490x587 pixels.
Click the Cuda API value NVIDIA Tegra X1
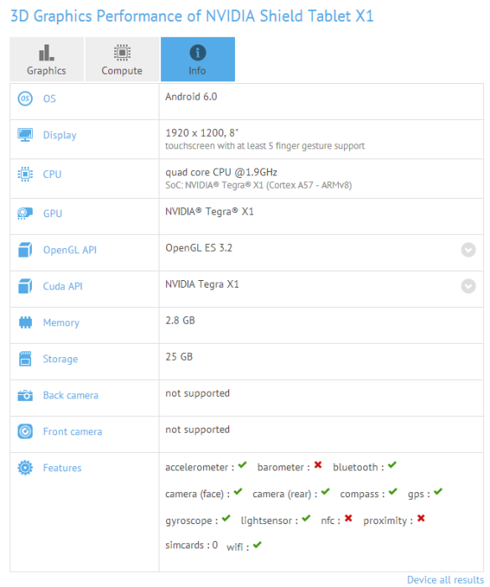point(202,284)
